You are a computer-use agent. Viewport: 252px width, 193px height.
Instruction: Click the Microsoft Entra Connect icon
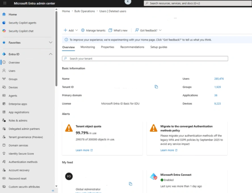[x=154, y=176]
